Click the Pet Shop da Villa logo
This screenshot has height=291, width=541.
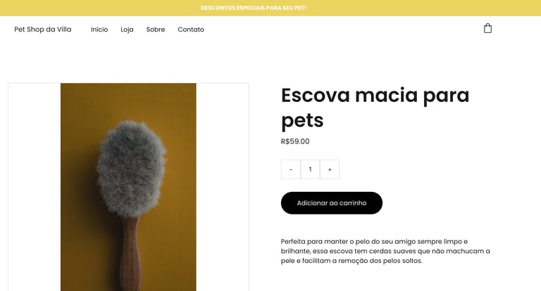click(x=43, y=30)
